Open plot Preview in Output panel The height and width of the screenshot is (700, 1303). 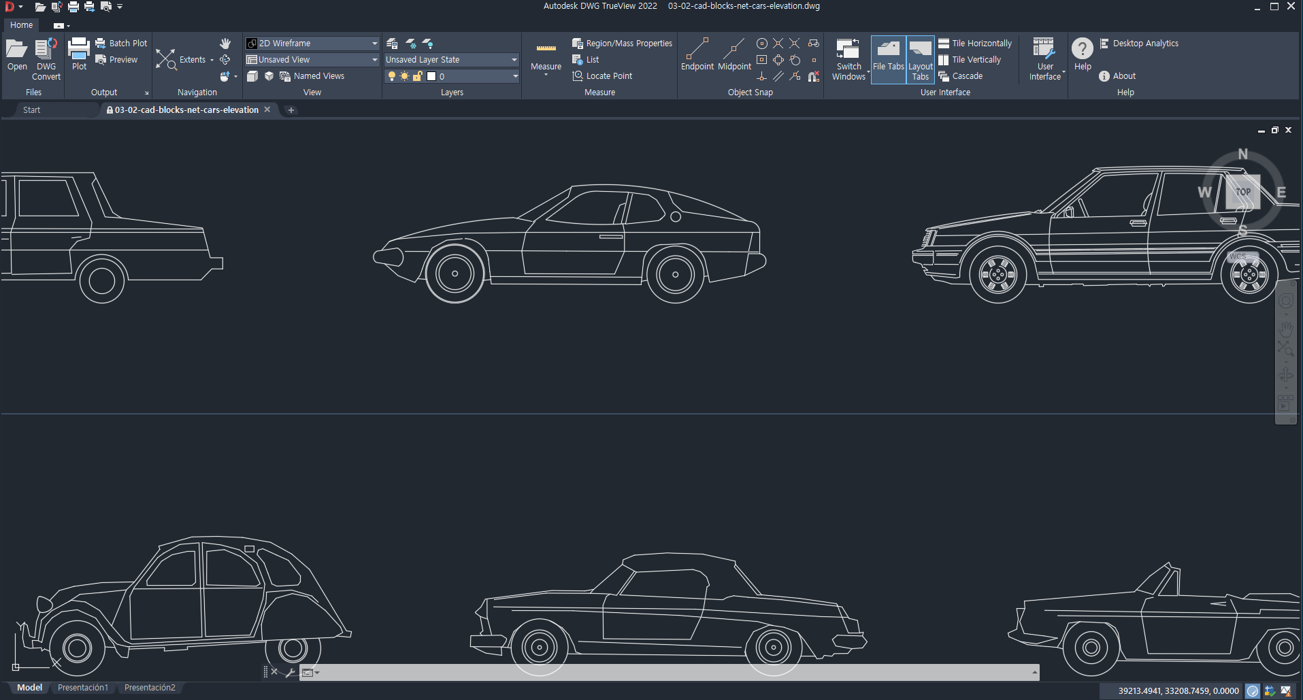point(116,60)
